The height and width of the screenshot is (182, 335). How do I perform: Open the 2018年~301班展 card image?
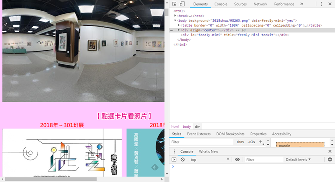click(62, 152)
